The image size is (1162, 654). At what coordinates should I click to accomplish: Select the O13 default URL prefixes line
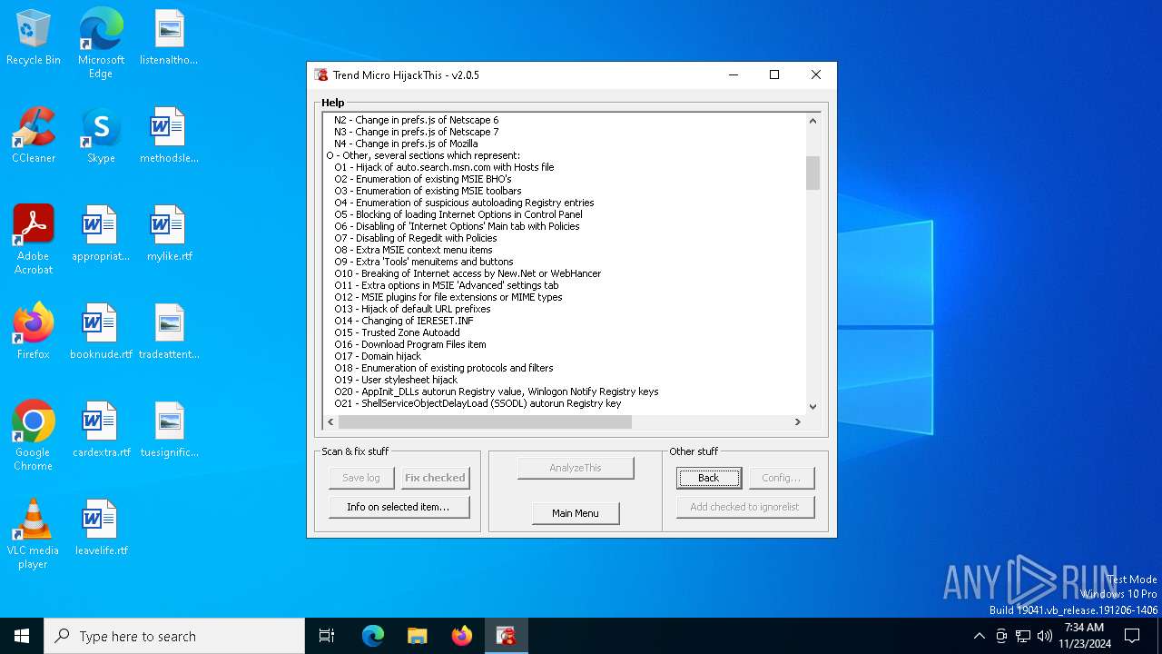point(412,309)
